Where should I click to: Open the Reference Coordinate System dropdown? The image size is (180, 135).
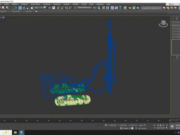39,7
